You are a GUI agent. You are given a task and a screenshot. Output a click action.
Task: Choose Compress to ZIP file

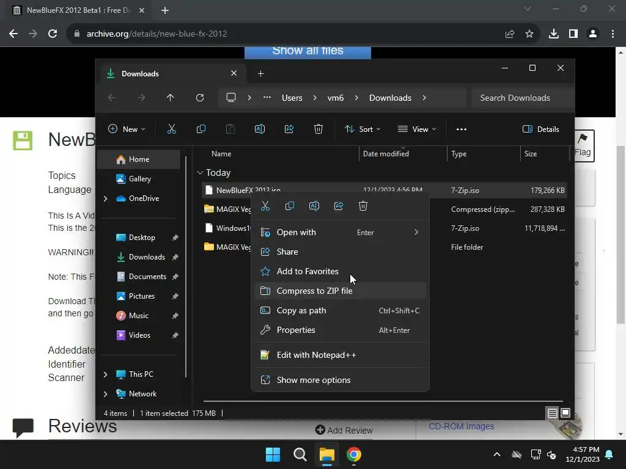pyautogui.click(x=340, y=291)
